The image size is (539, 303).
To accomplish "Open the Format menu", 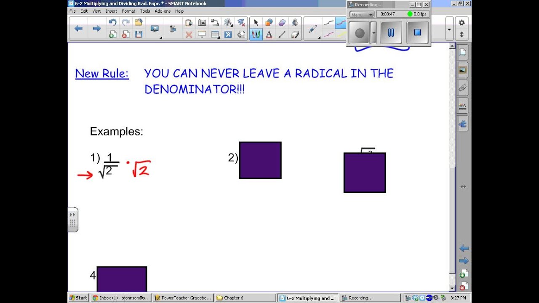I will point(128,11).
